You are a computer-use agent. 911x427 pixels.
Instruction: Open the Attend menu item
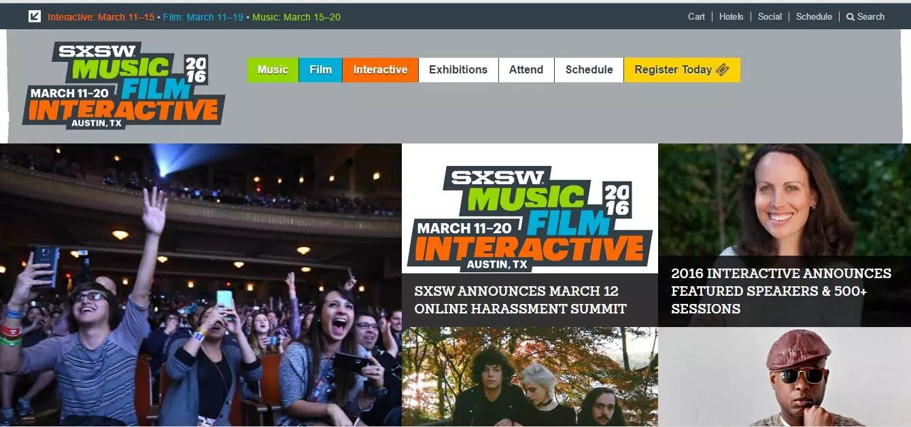pos(526,70)
